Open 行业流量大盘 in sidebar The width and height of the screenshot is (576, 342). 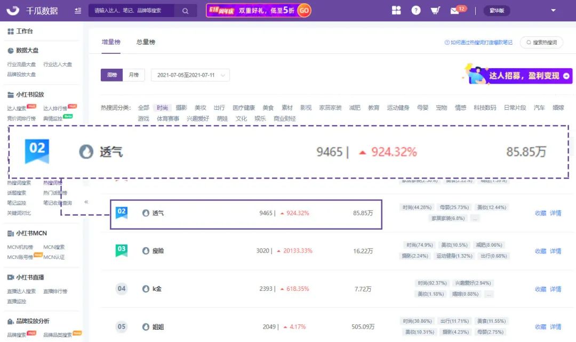22,64
